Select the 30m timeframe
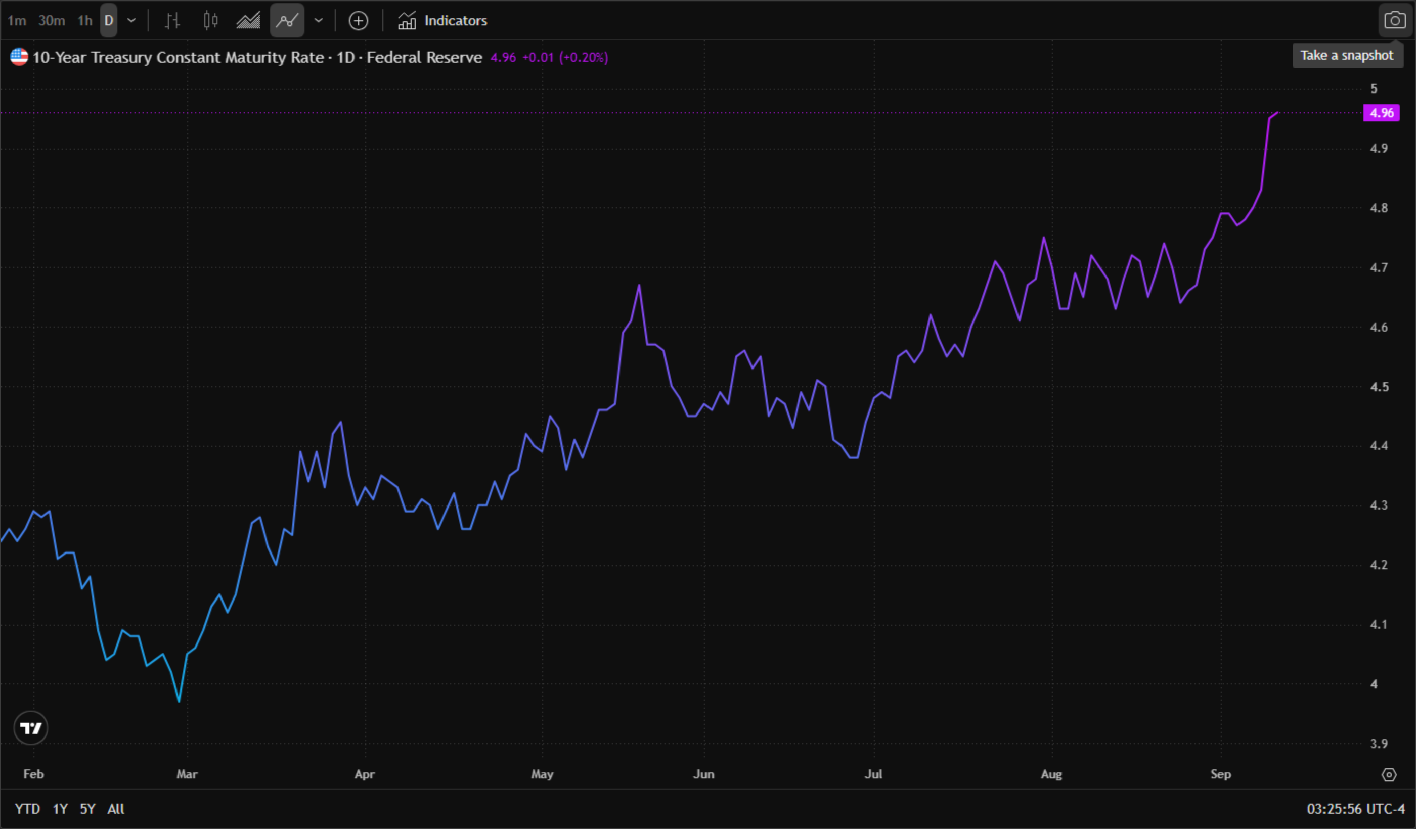This screenshot has height=829, width=1416. click(x=51, y=21)
